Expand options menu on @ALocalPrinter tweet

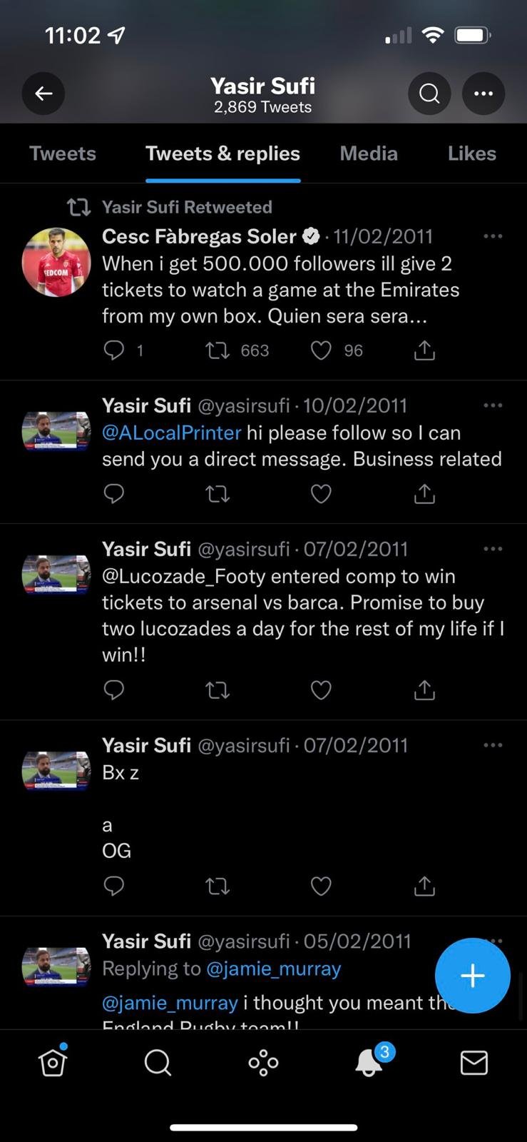[493, 405]
